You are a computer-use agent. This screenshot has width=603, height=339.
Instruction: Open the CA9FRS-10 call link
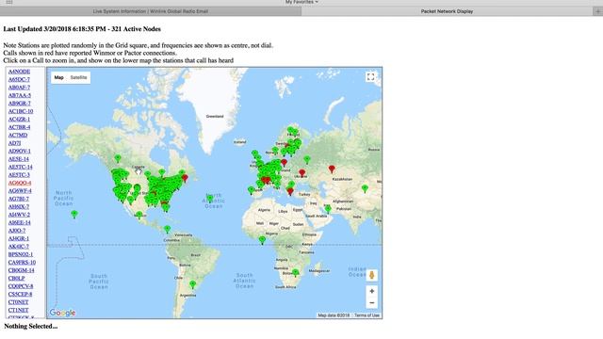(22, 263)
